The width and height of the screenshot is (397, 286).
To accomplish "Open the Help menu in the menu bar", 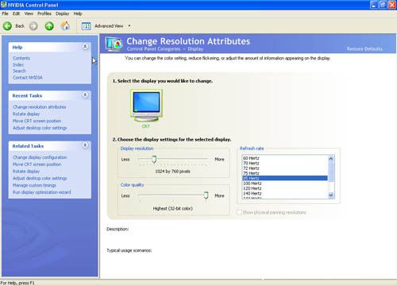I will (78, 14).
